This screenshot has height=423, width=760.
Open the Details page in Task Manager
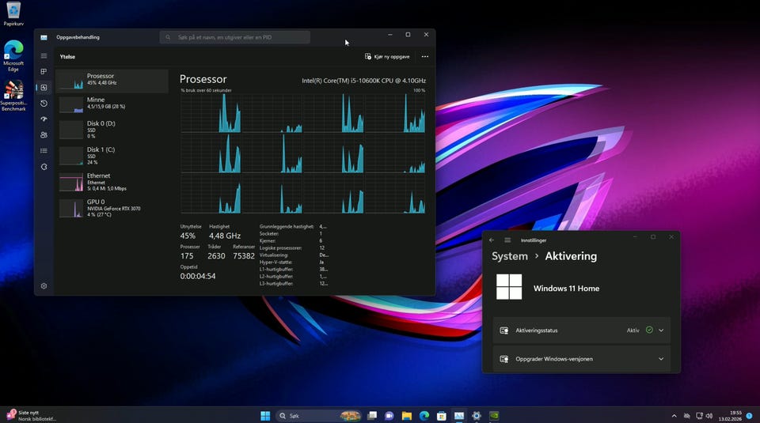(44, 151)
